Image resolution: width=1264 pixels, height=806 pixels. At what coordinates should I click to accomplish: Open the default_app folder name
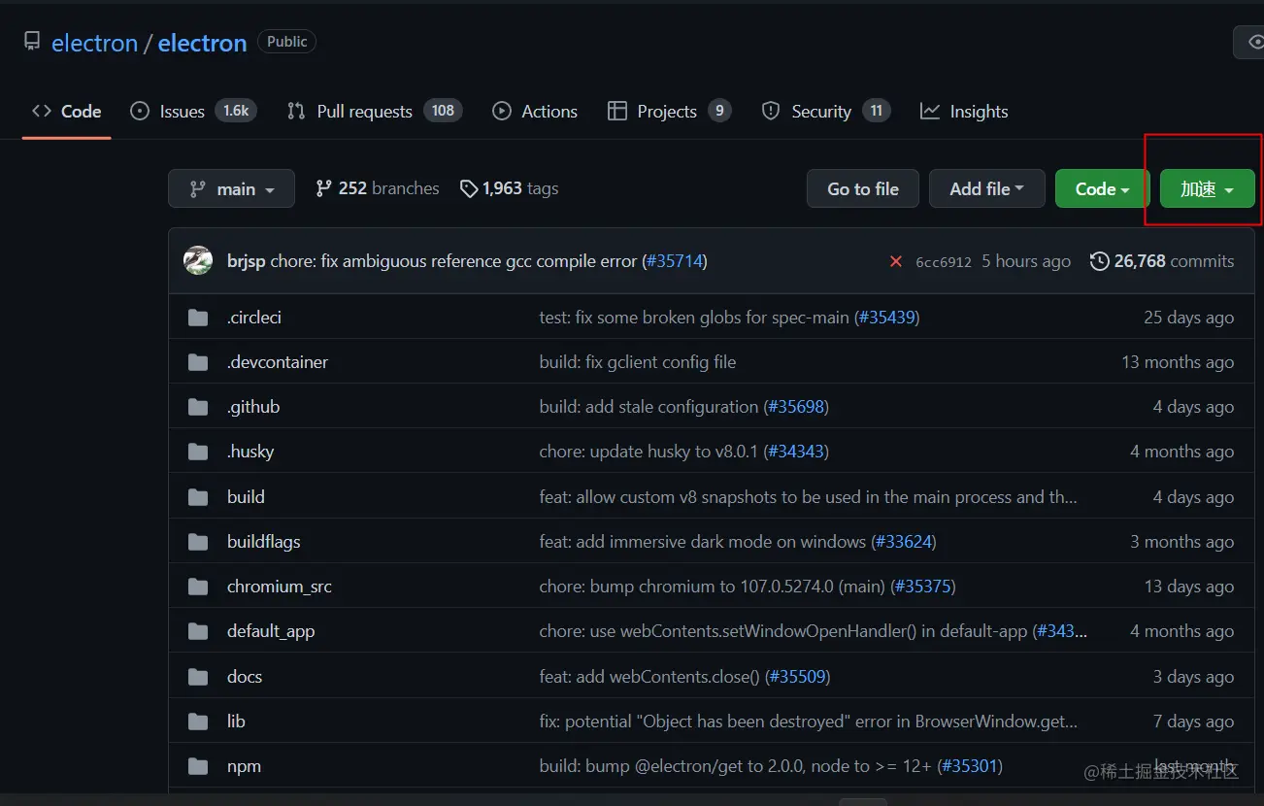[x=271, y=631]
